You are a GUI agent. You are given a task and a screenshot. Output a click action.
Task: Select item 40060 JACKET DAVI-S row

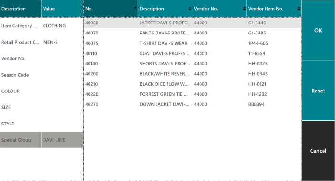tap(192, 23)
